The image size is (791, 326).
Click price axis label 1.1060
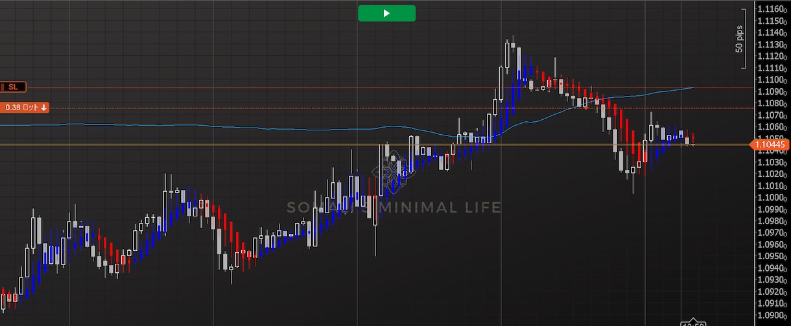tap(773, 127)
